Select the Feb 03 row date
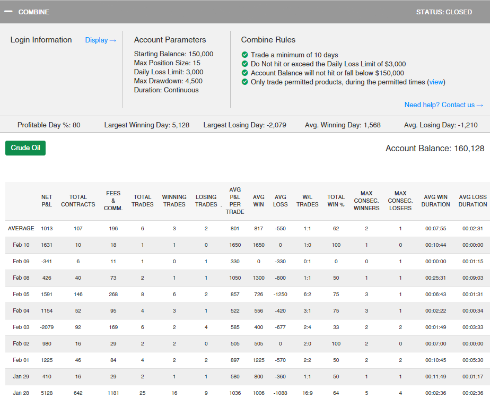Screen dimensions: 490x415 (21, 327)
